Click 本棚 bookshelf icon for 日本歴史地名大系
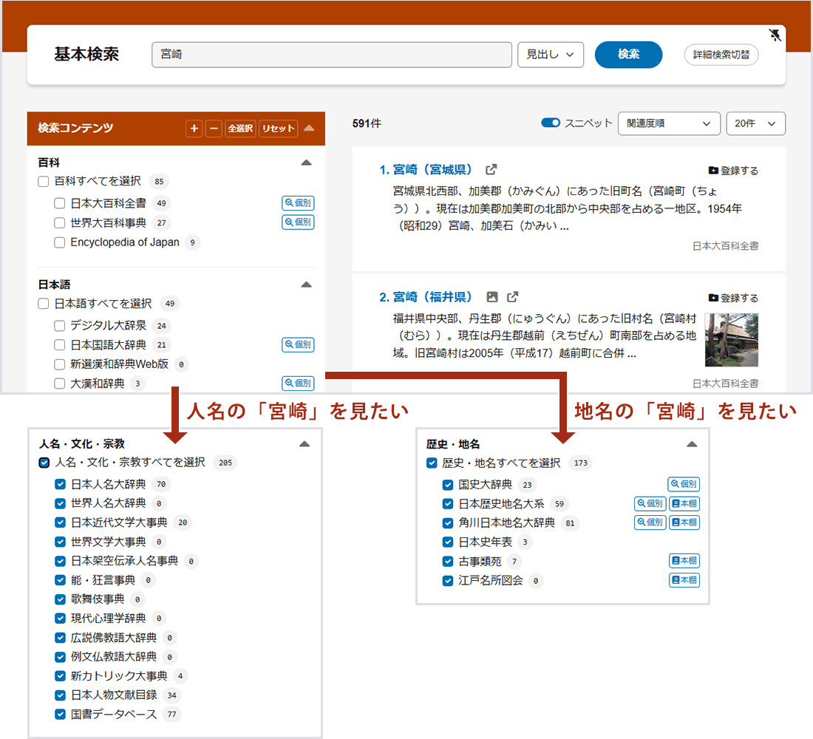Viewport: 813px width, 739px height. pos(684,503)
